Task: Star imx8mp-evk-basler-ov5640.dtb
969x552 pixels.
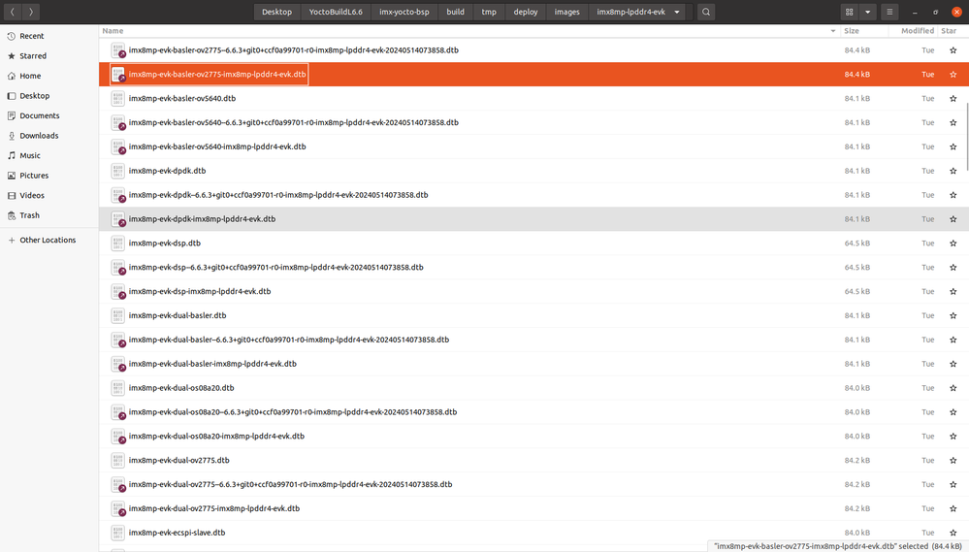Action: (953, 98)
